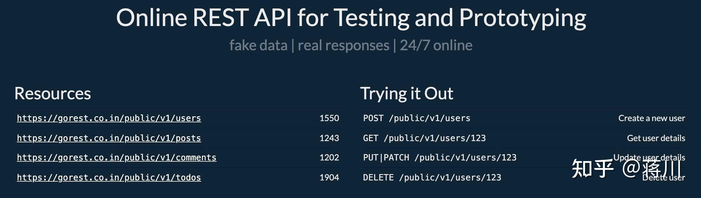Open the posts resource link
The image size is (701, 198).
(x=109, y=138)
